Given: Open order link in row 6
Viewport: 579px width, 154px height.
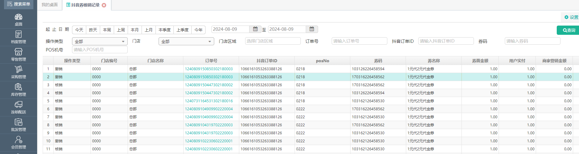Looking at the screenshot, I should pyautogui.click(x=209, y=109).
